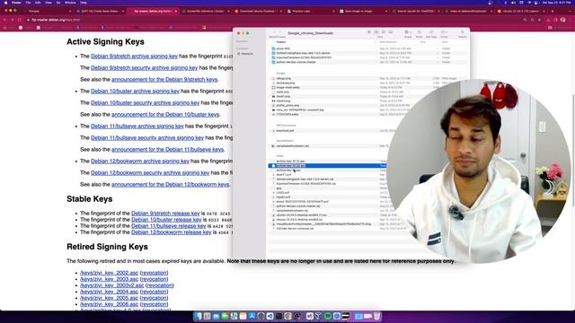This screenshot has width=575, height=323.
Task: Select sampledatafoodsales.xlsx in Finder
Action: point(293,146)
